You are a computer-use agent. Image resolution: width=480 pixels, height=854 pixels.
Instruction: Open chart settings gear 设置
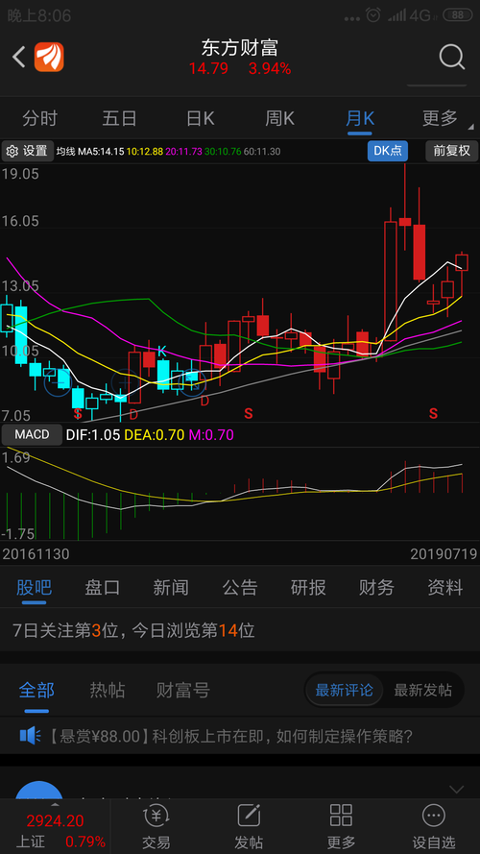coord(28,151)
